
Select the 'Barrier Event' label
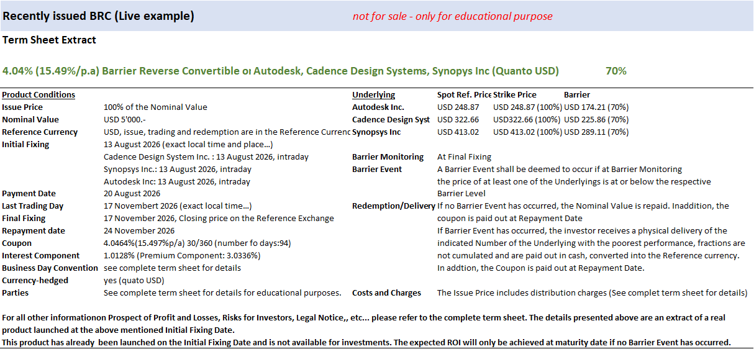pos(377,170)
